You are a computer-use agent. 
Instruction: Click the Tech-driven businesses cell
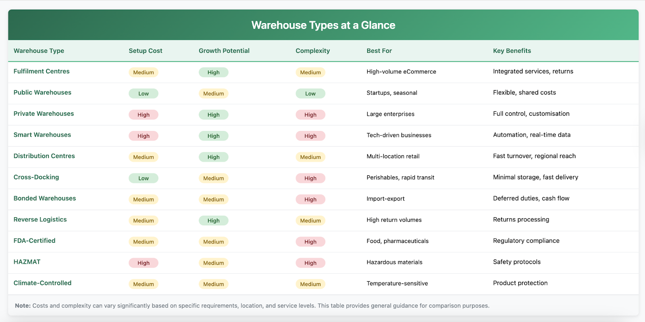pyautogui.click(x=399, y=135)
